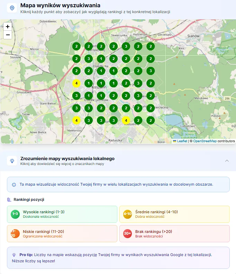Select the 3 marker ending the third grid row

151,71
